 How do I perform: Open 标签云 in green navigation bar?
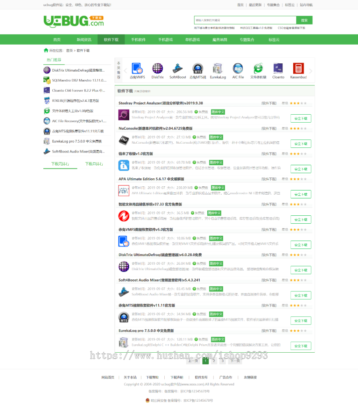point(274,39)
